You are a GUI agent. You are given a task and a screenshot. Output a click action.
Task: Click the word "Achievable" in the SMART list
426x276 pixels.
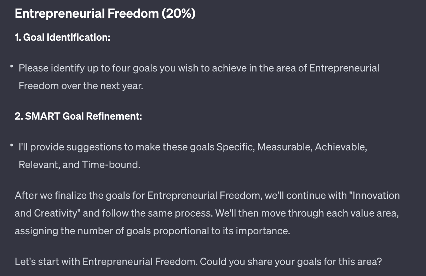[340, 147]
